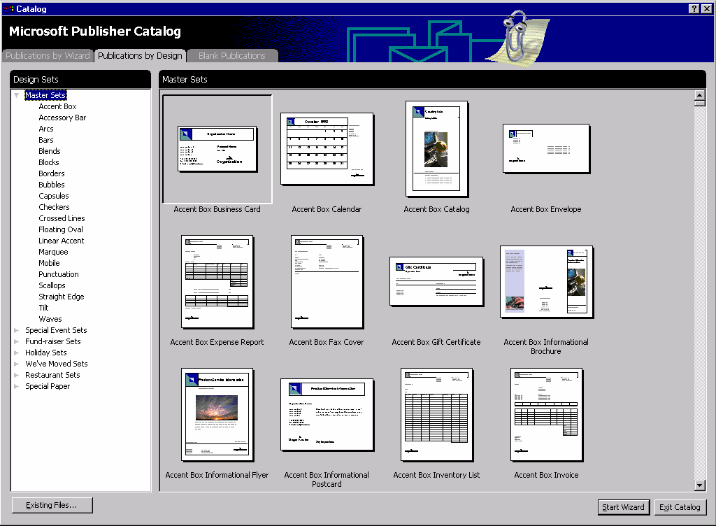
Task: Choose the Accent Box Calendar design
Action: (327, 149)
